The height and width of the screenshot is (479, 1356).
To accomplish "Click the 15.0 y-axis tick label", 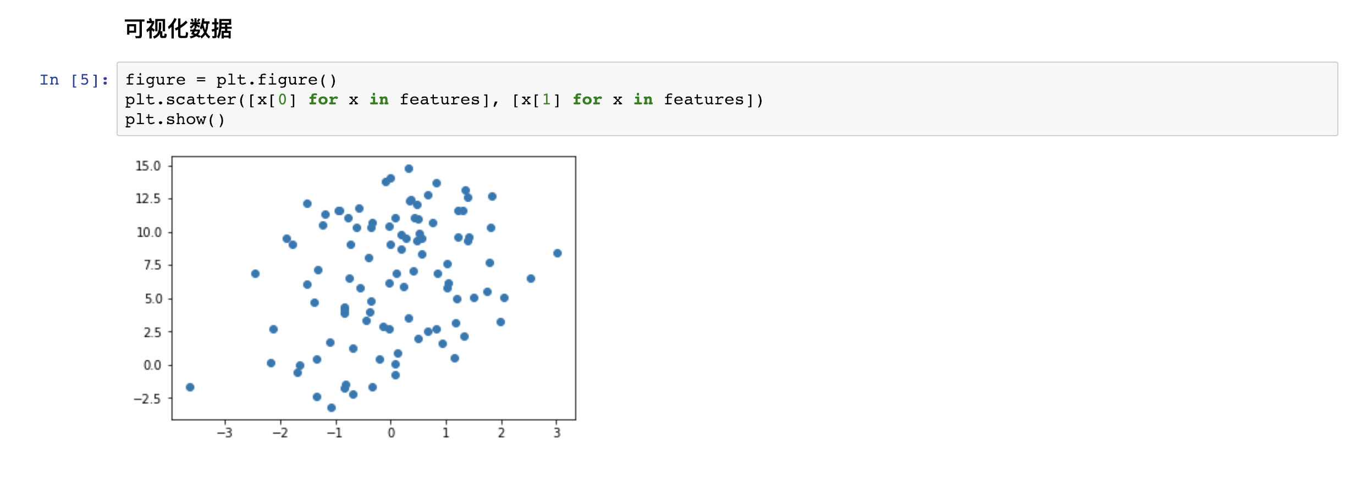I will click(x=148, y=166).
